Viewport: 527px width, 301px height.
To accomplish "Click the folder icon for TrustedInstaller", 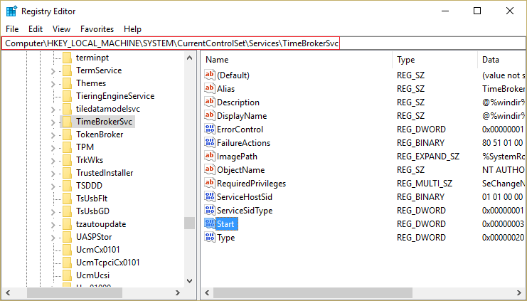I will [x=67, y=173].
